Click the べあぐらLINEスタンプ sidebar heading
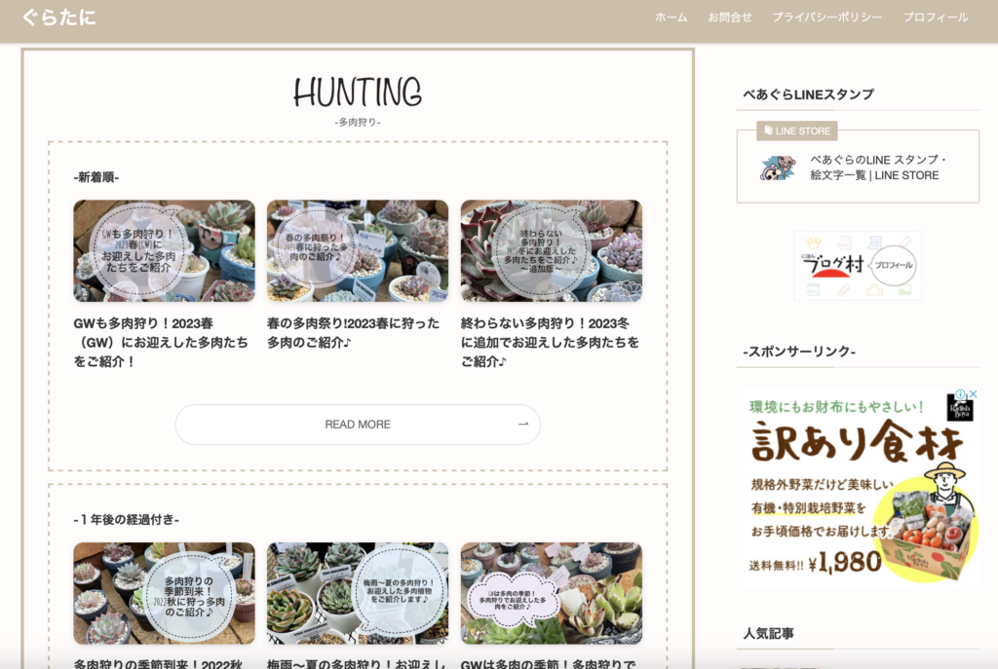Image resolution: width=998 pixels, height=669 pixels. pyautogui.click(x=808, y=94)
